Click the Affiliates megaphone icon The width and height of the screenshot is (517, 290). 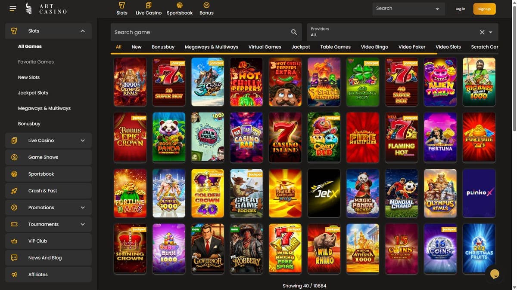[x=14, y=275]
